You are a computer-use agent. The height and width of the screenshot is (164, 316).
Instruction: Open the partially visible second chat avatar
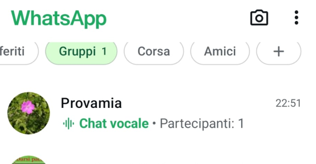[x=29, y=160]
